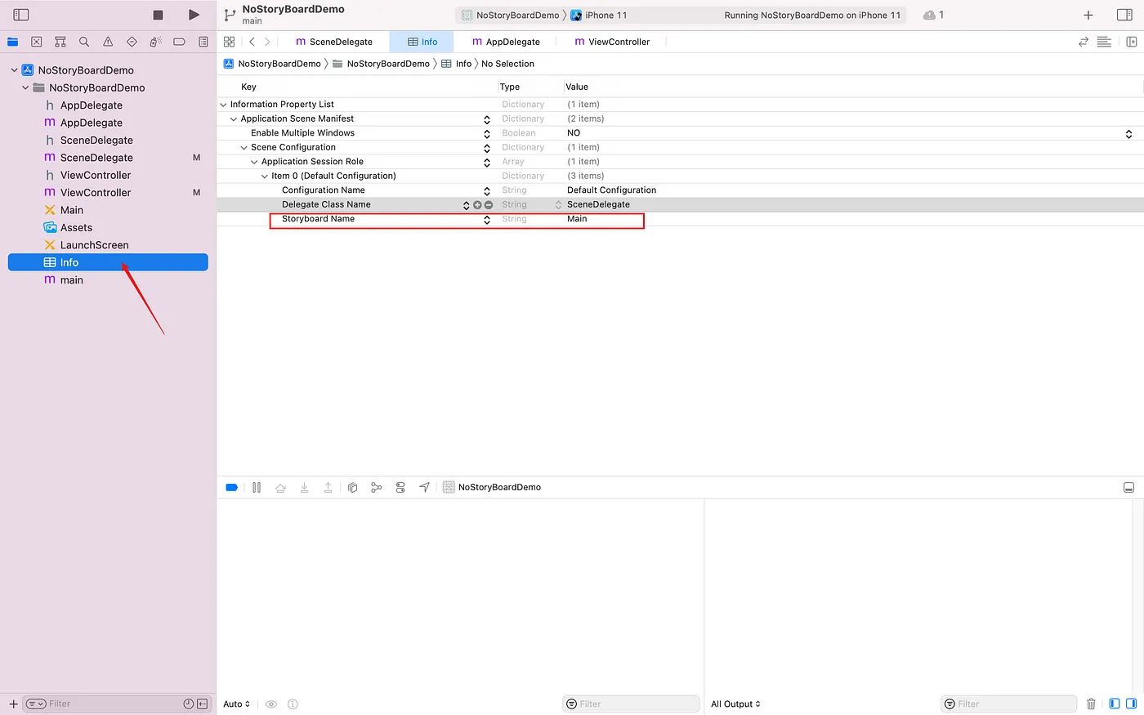Go forward in editor history

(x=267, y=42)
